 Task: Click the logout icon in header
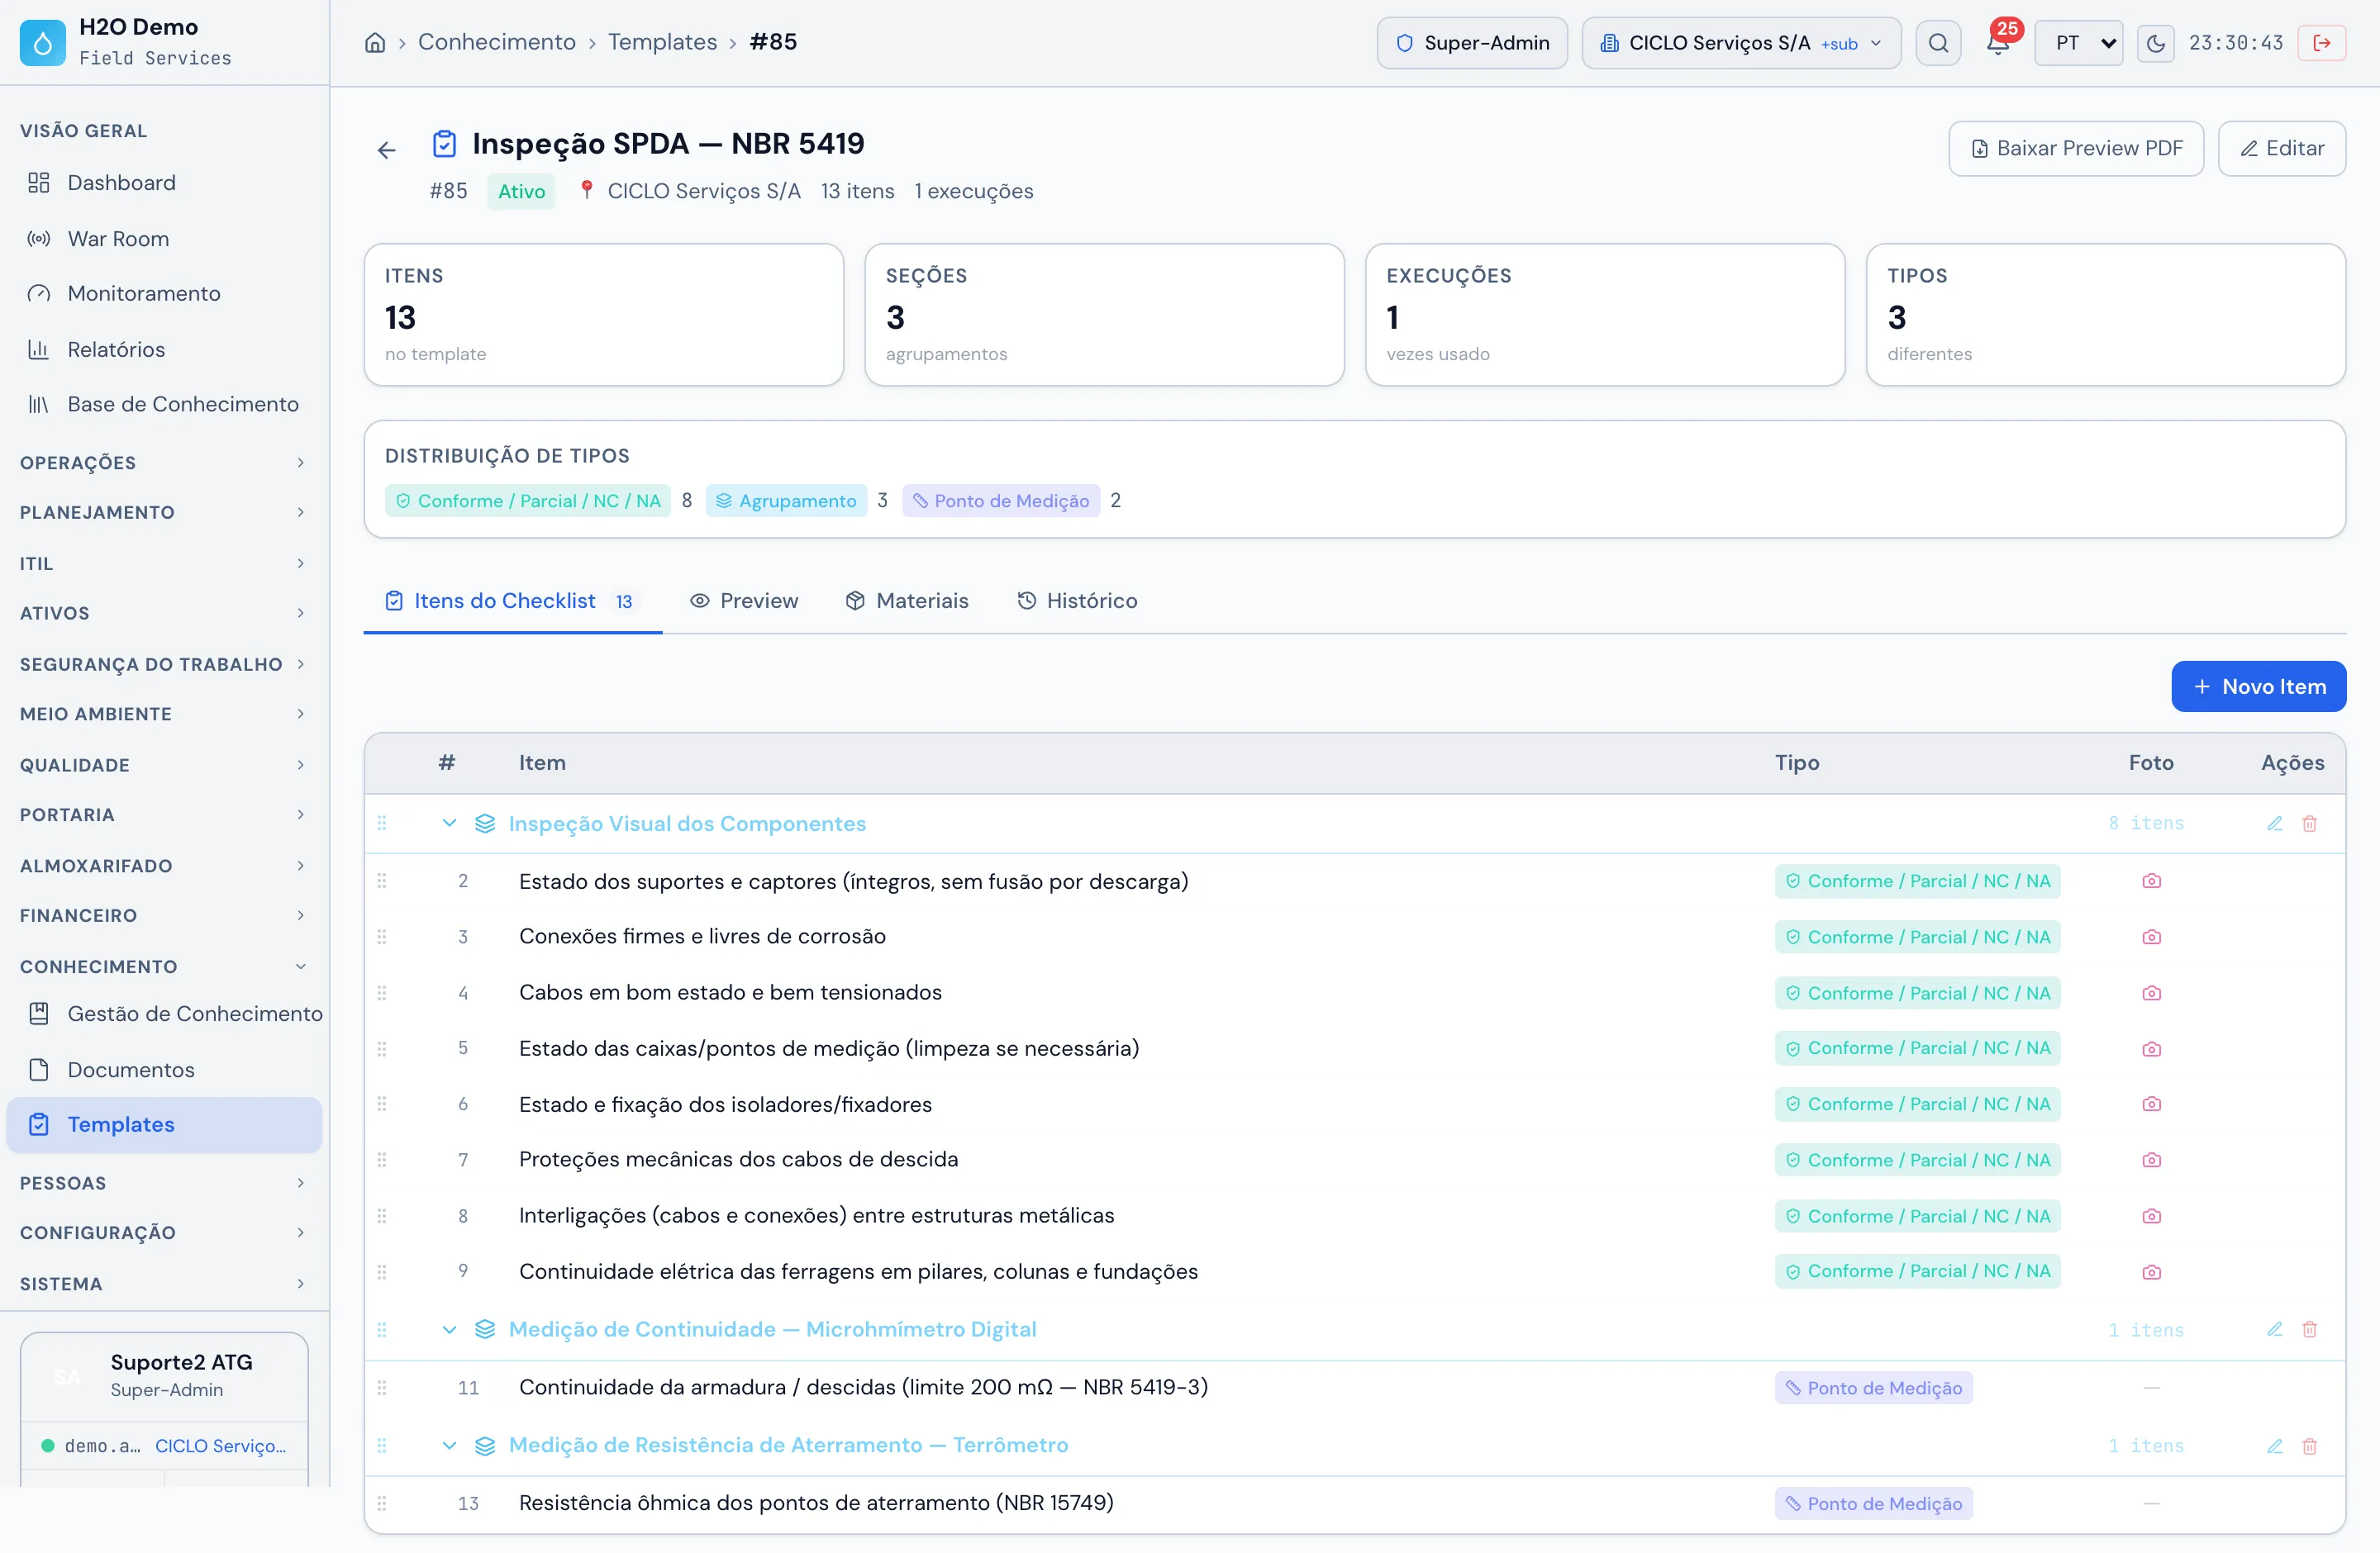click(2322, 43)
